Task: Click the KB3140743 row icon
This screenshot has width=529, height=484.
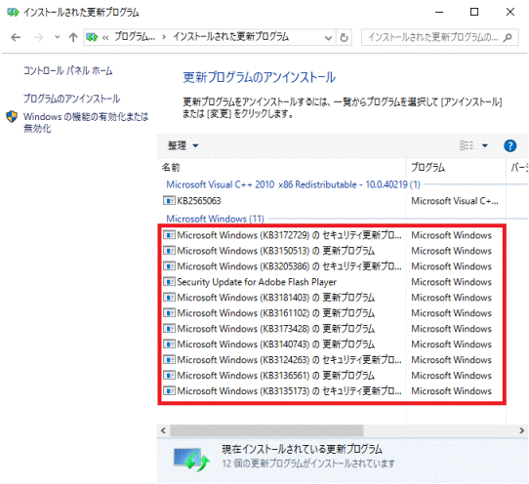Action: coord(169,343)
